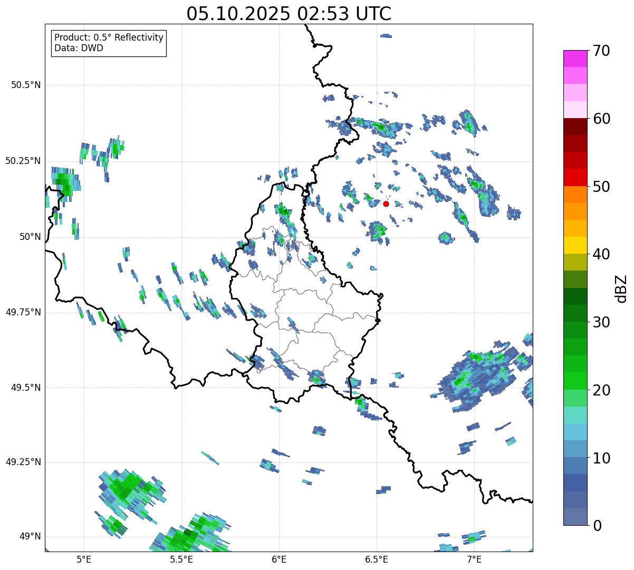Click the colorbar tick value 10
The width and height of the screenshot is (634, 570).
[601, 458]
